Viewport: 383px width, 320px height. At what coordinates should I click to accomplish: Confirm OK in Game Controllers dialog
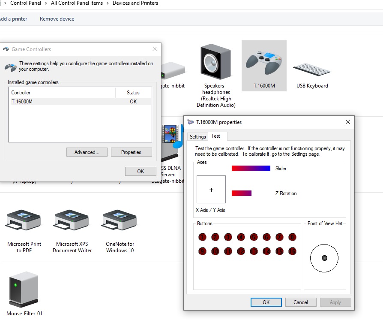click(x=141, y=171)
